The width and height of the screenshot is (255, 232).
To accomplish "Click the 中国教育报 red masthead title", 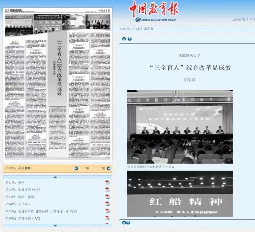I will click(154, 9).
